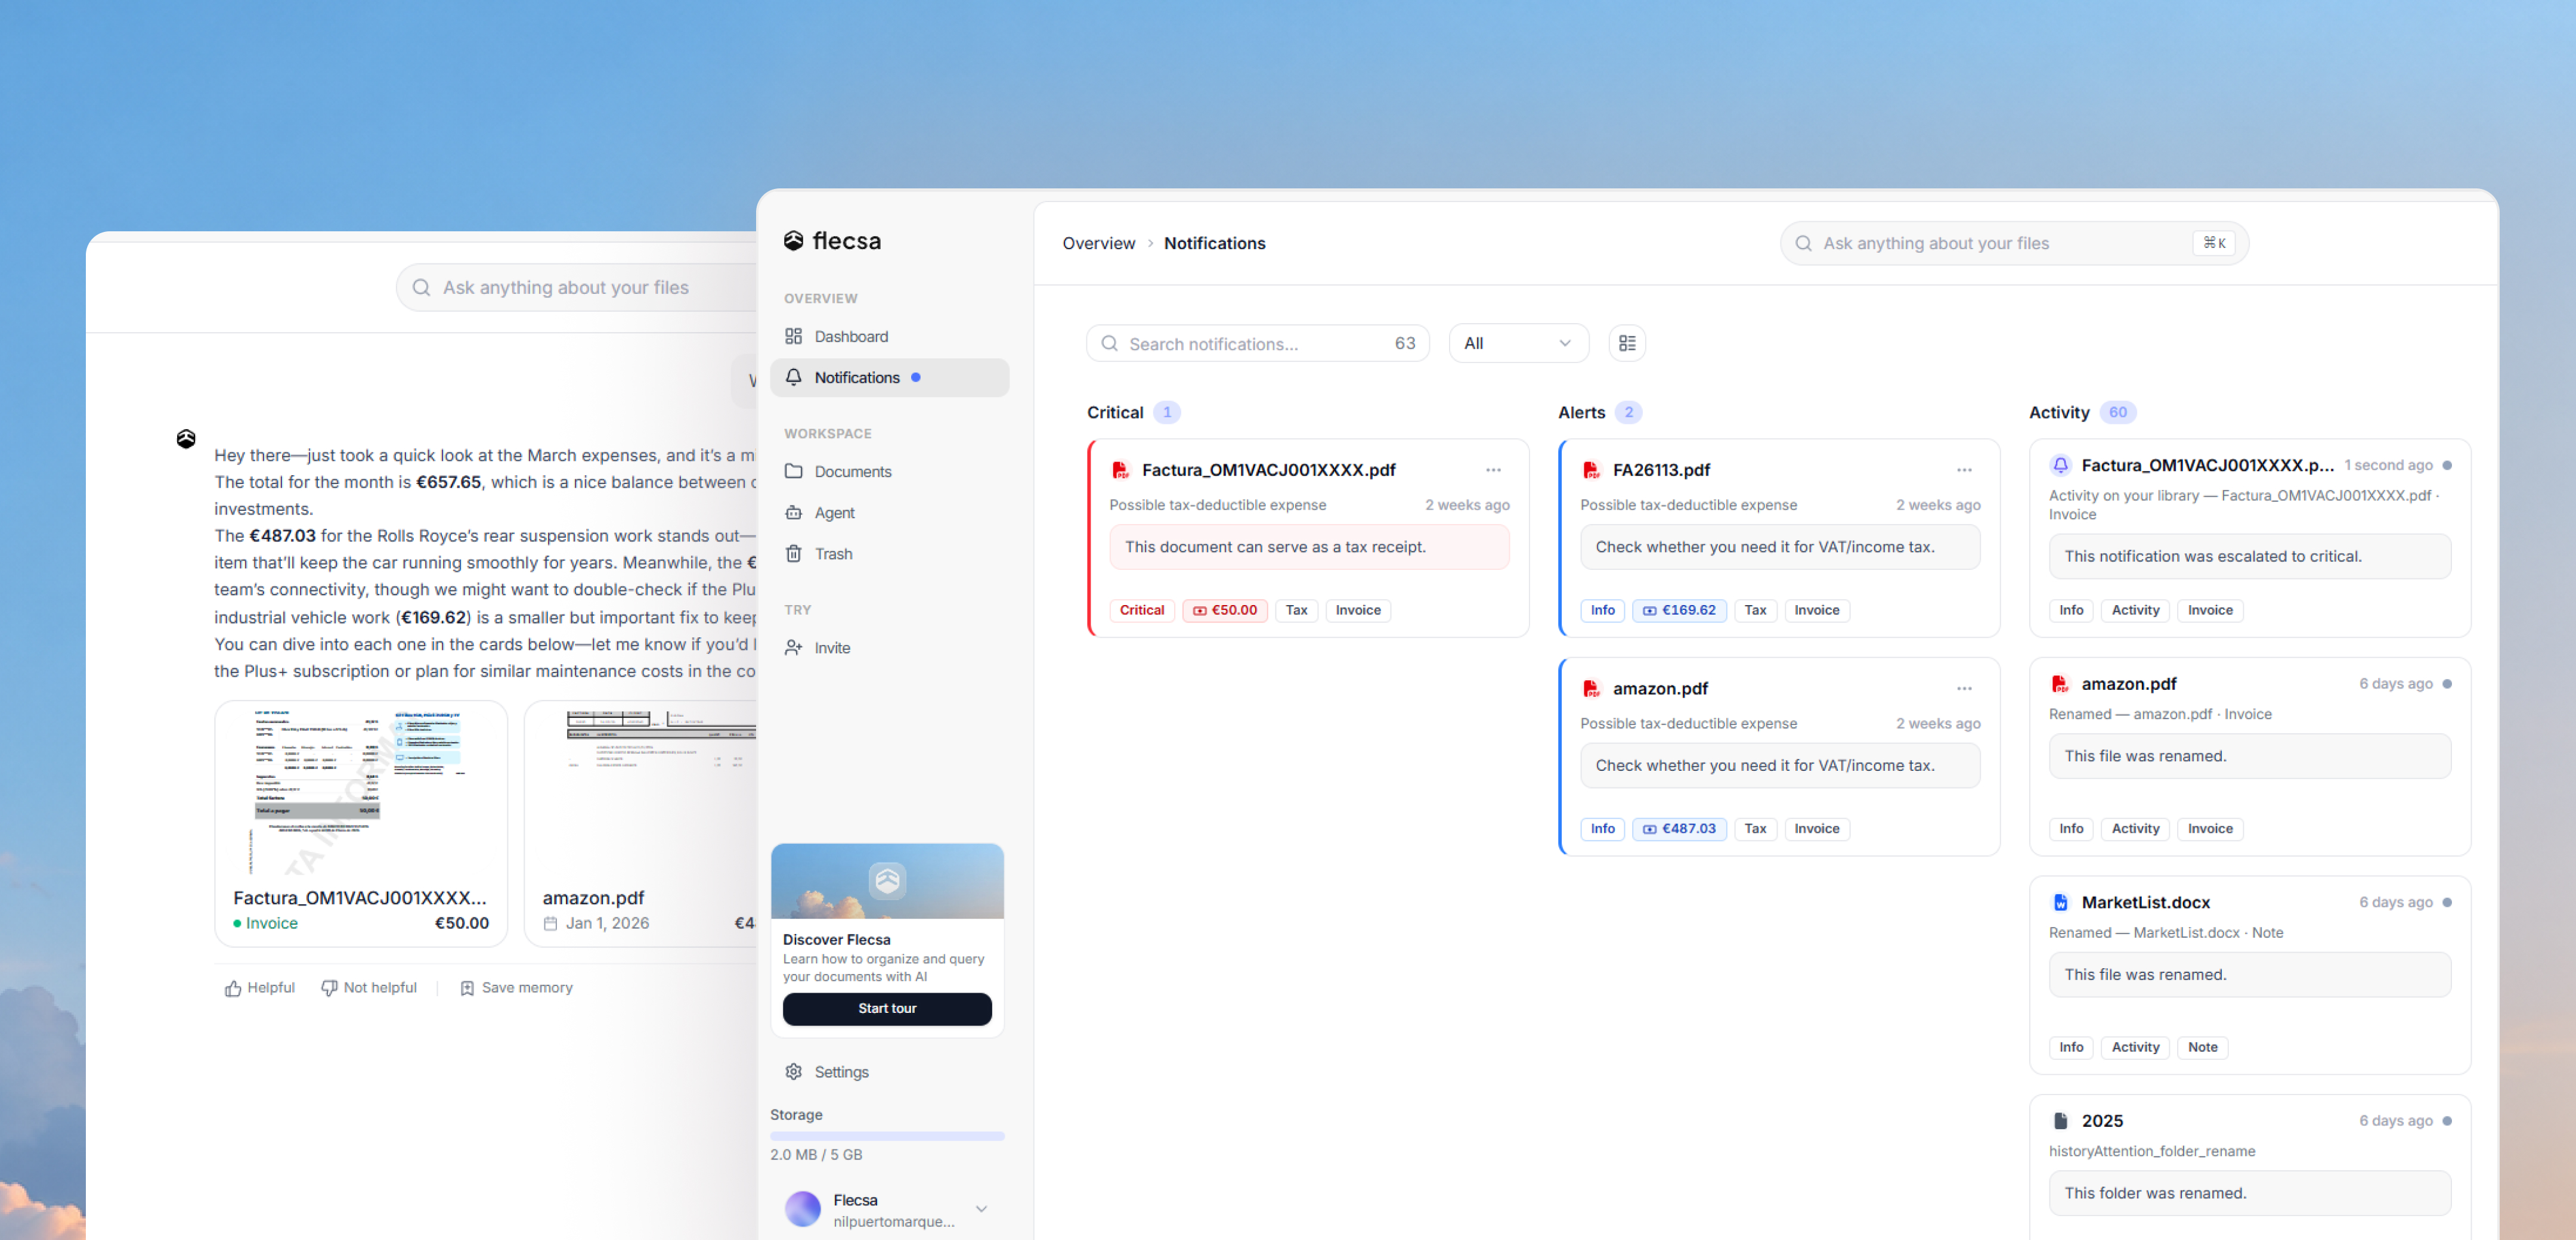The height and width of the screenshot is (1240, 2576).
Task: Click Activity tag on amazon.pdf activity card
Action: point(2135,828)
